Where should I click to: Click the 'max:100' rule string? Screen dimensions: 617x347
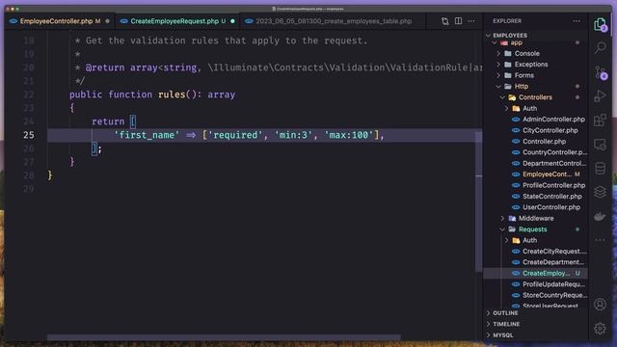[x=349, y=135]
